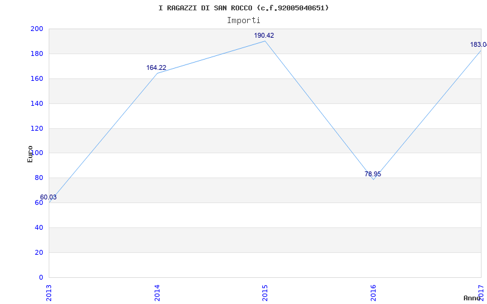Select the Importi subtitle
Screen dimensions: 487x304
coord(243,21)
